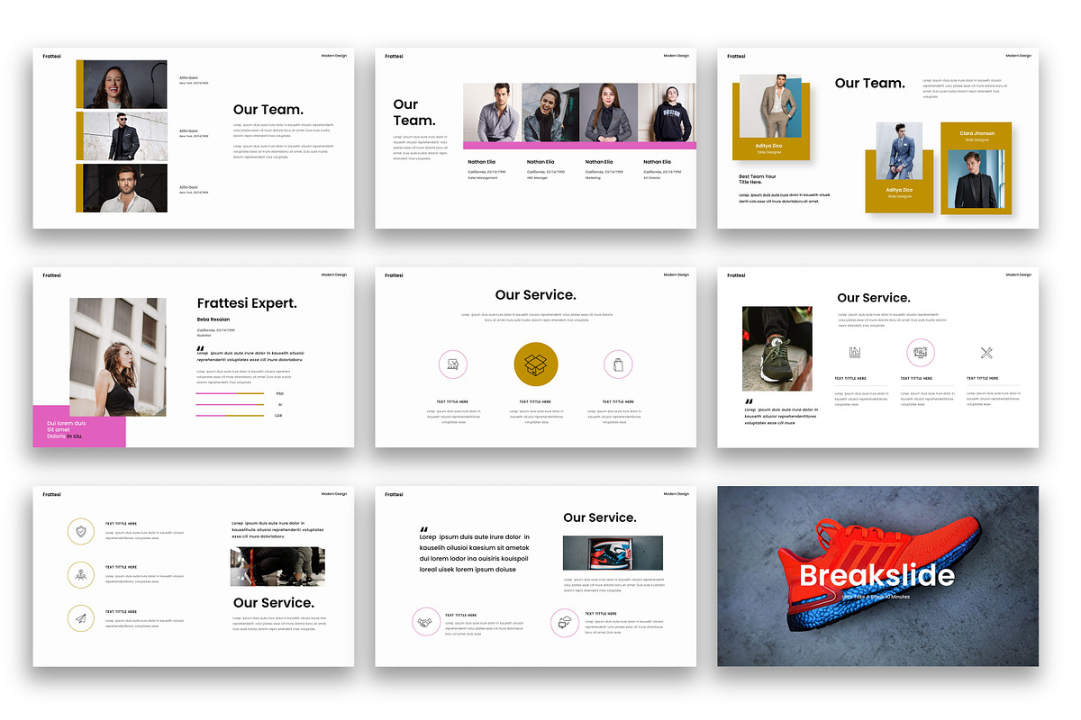The height and width of the screenshot is (720, 1081).
Task: Click the AI skill level bar
Action: tap(230, 405)
